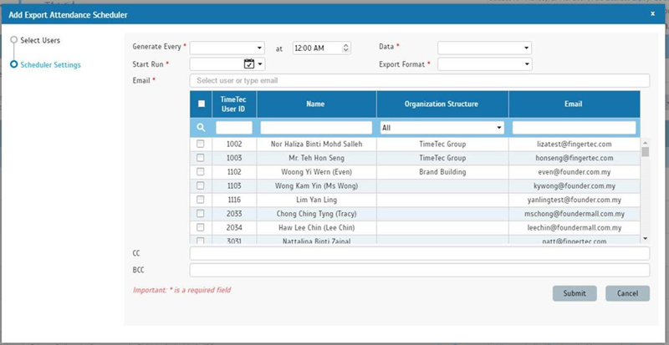Click the email mschong@foundermall.com.my
This screenshot has height=345, width=669.
575,213
